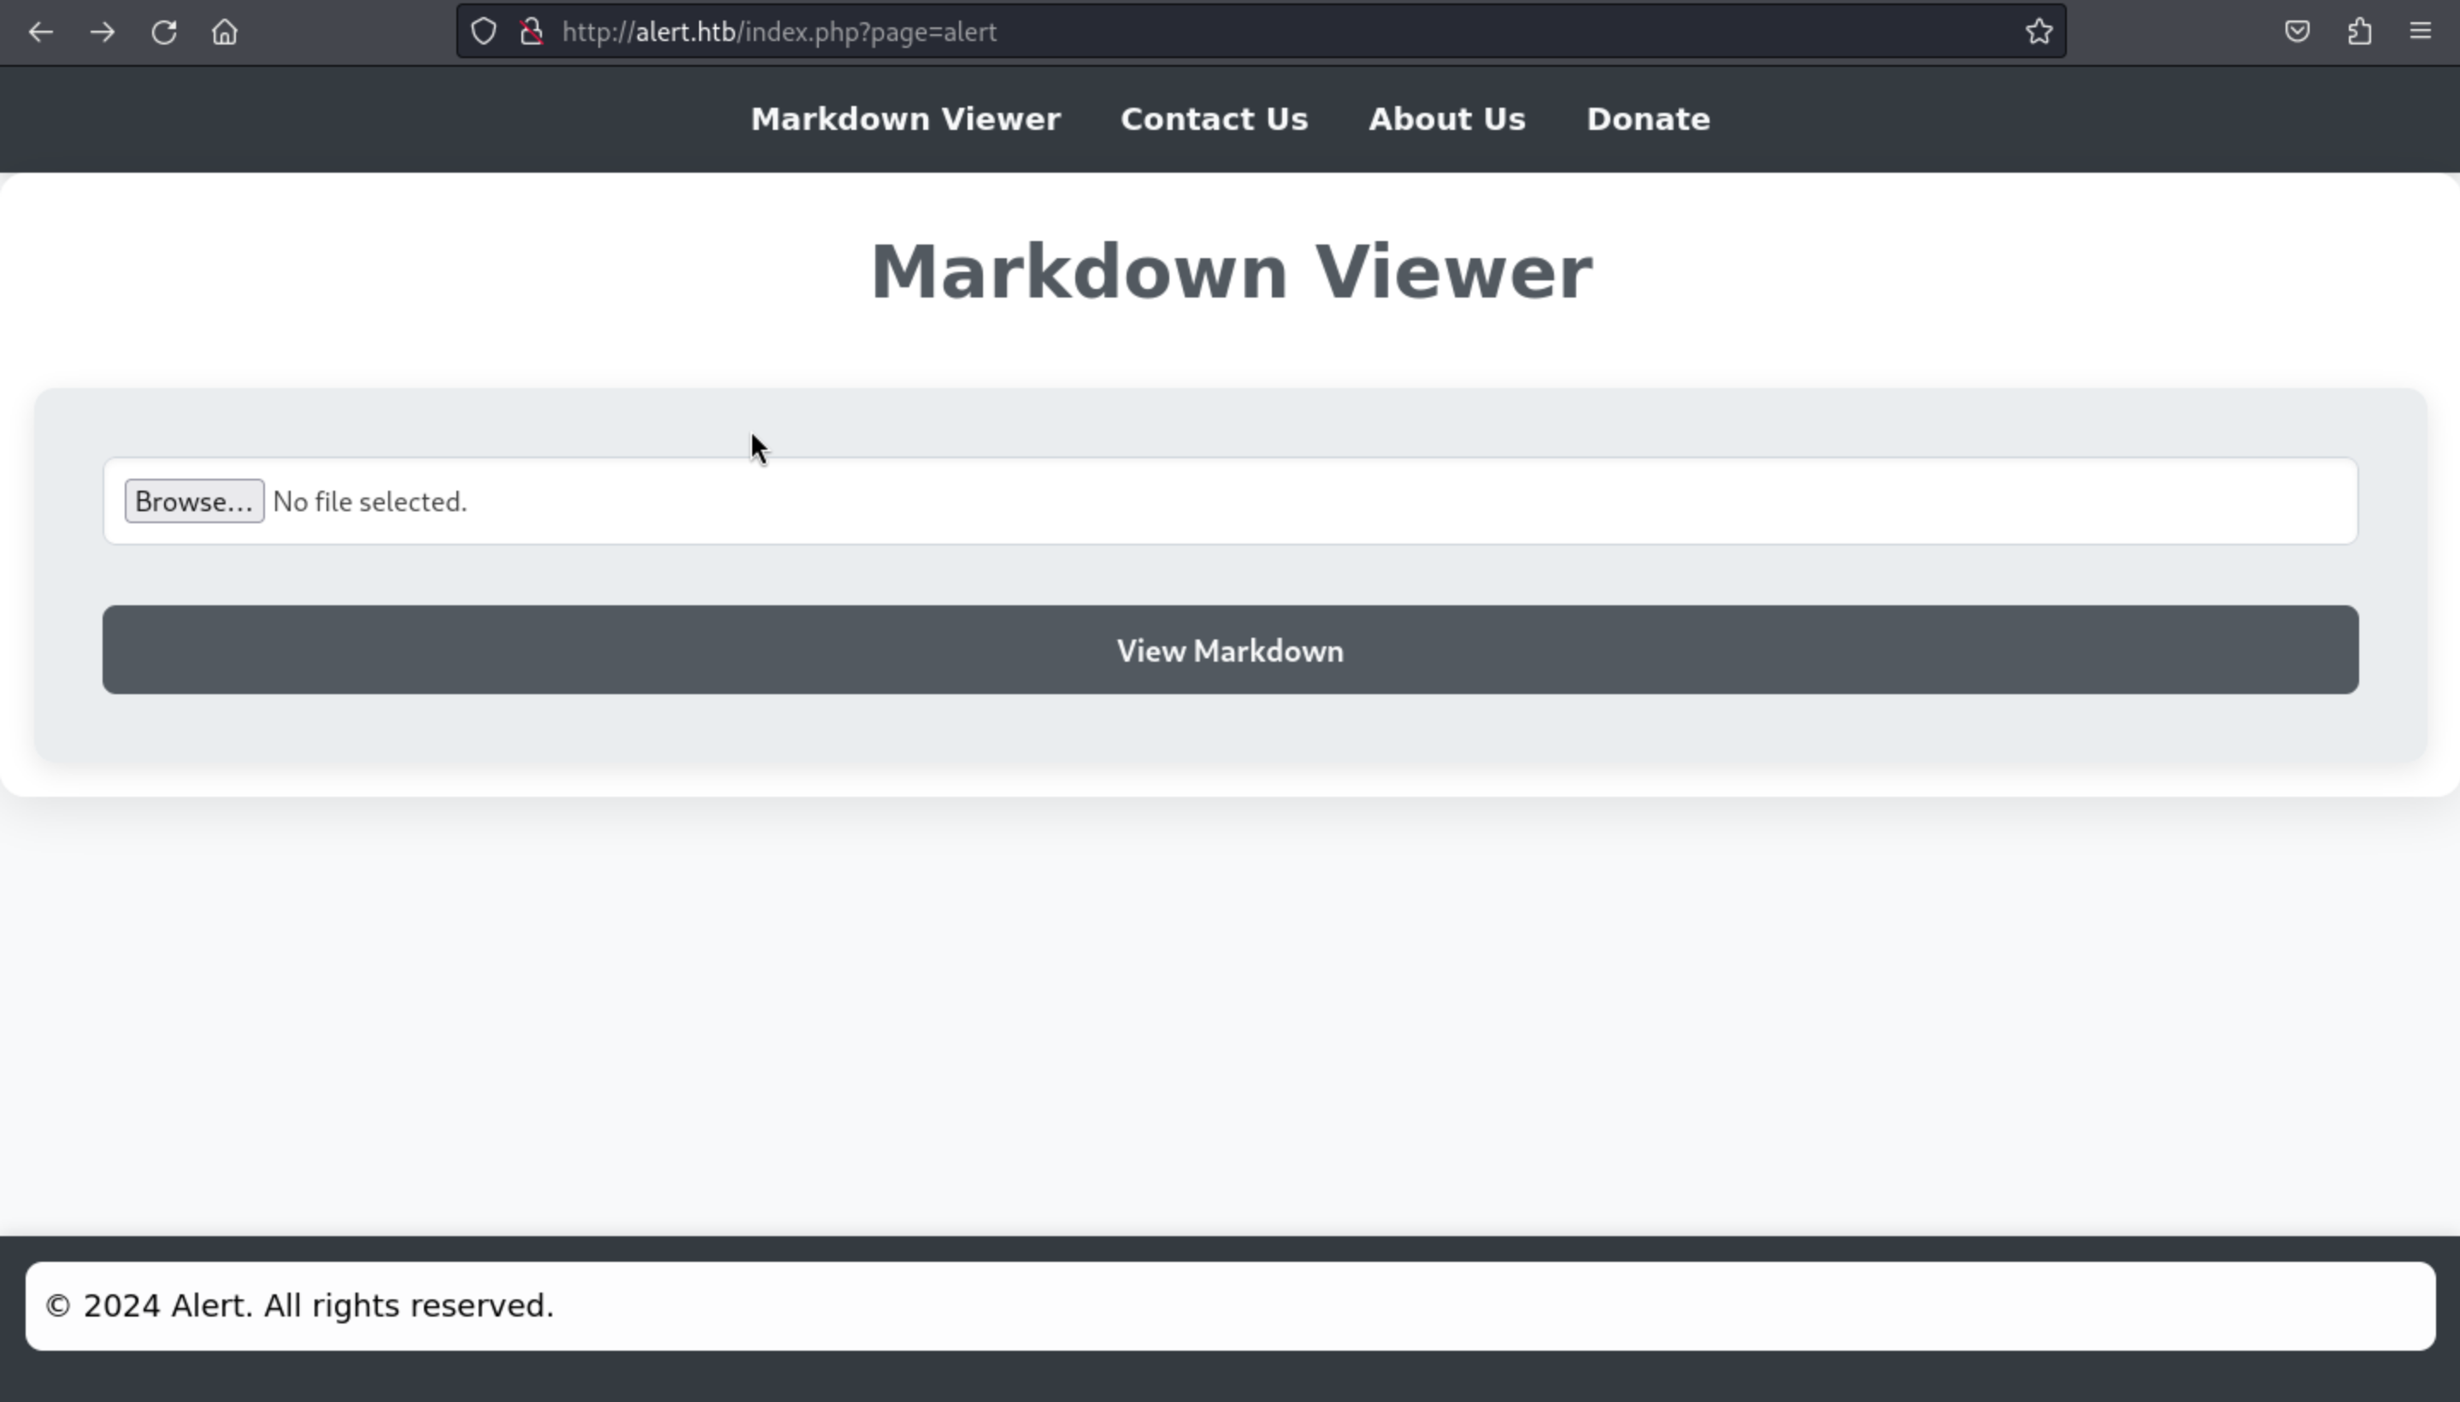The height and width of the screenshot is (1402, 2460).
Task: Open the Markdown Viewer nav link
Action: (x=905, y=120)
